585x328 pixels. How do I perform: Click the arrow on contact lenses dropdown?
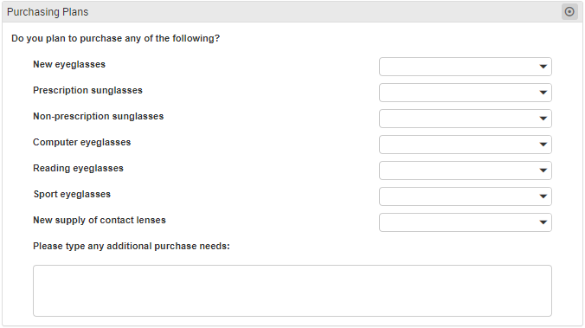543,222
